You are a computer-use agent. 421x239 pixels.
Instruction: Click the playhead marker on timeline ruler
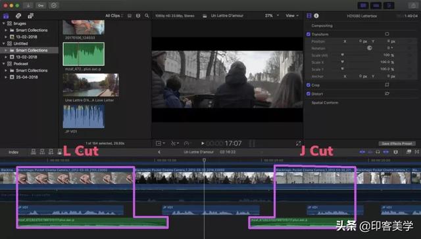pyautogui.click(x=204, y=160)
